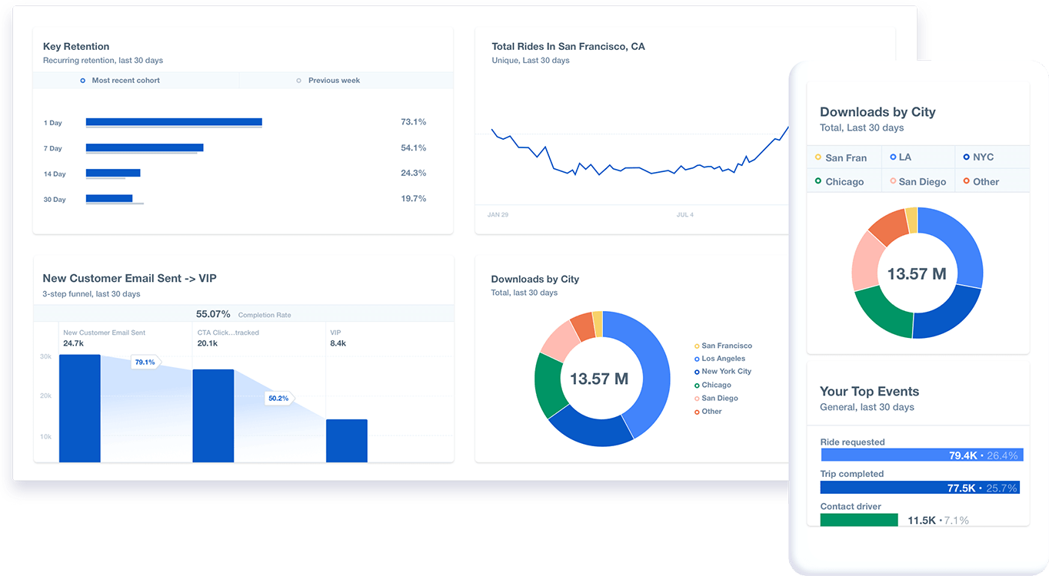Toggle San Diego in desktop donut legend
The width and height of the screenshot is (1049, 576).
[716, 399]
